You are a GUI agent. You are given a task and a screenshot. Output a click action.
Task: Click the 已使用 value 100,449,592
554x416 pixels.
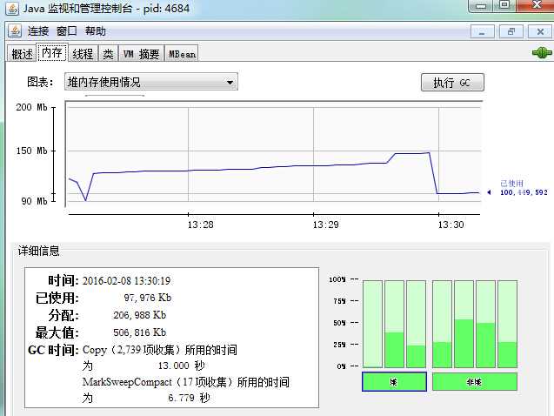[524, 192]
